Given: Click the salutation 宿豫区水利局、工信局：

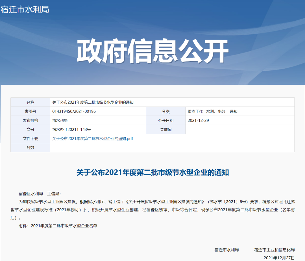Looking at the screenshot, I should 40,194.
